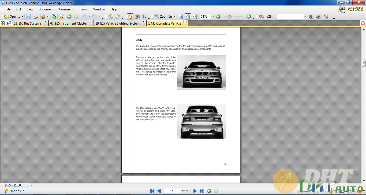Screen dimensions: 366x195
Task: Close the 03_E65 Bus Systems tab
Action: [x=45, y=22]
